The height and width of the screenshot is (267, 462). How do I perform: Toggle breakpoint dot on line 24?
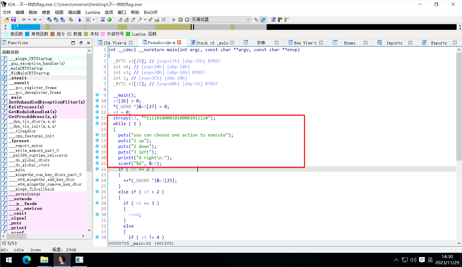click(97, 180)
